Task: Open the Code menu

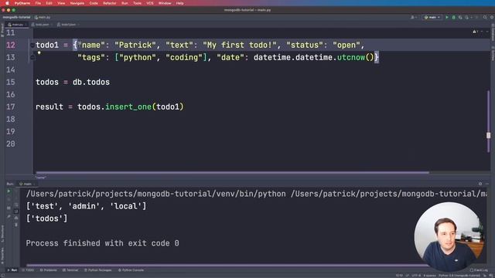Action: click(94, 3)
